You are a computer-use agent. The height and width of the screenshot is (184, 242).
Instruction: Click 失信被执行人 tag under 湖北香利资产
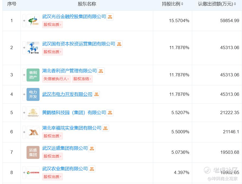[x=56, y=79]
